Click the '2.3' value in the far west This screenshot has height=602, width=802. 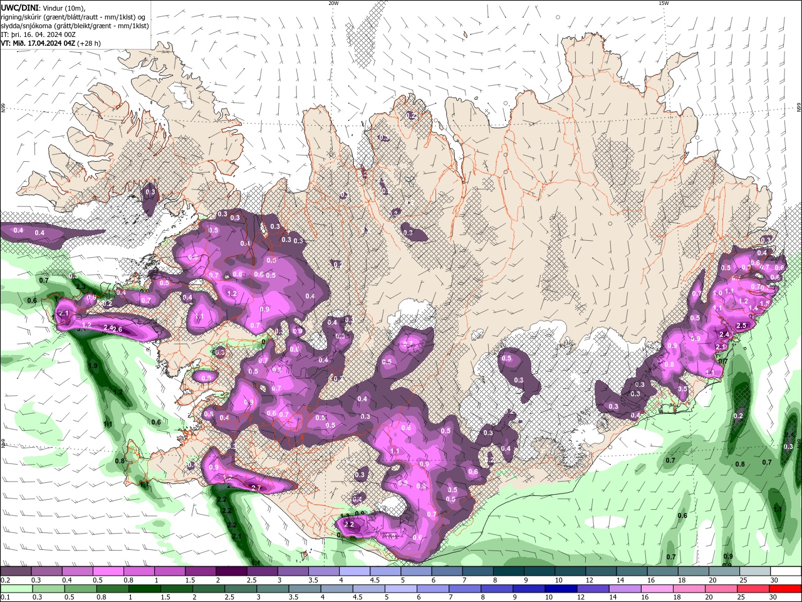coord(80,287)
